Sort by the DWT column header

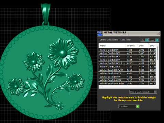coord(143,45)
